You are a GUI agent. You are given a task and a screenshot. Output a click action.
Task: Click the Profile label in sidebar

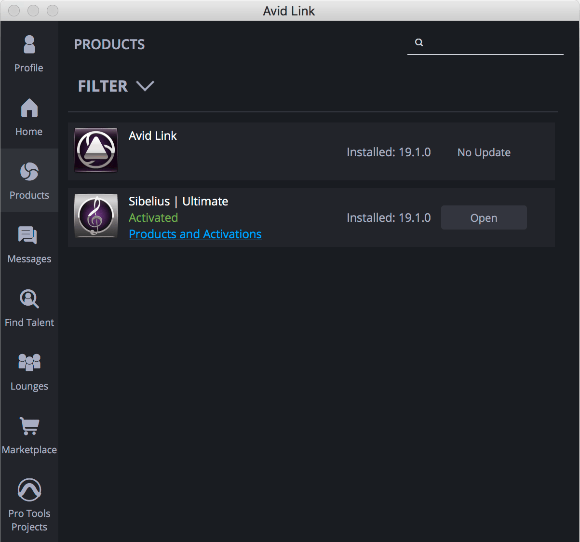coord(29,68)
